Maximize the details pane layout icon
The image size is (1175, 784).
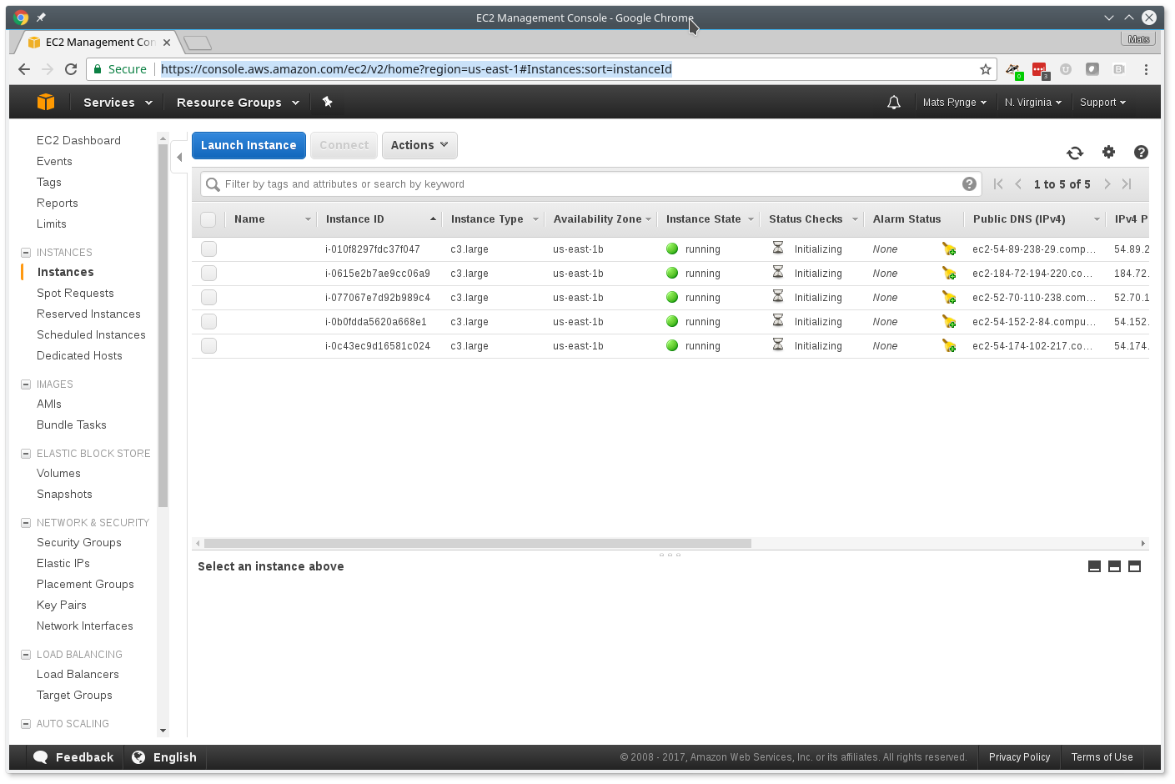pos(1135,566)
